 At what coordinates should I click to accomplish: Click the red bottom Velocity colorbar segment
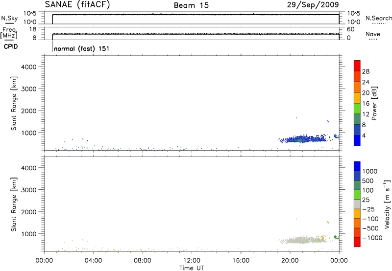[x=357, y=242]
